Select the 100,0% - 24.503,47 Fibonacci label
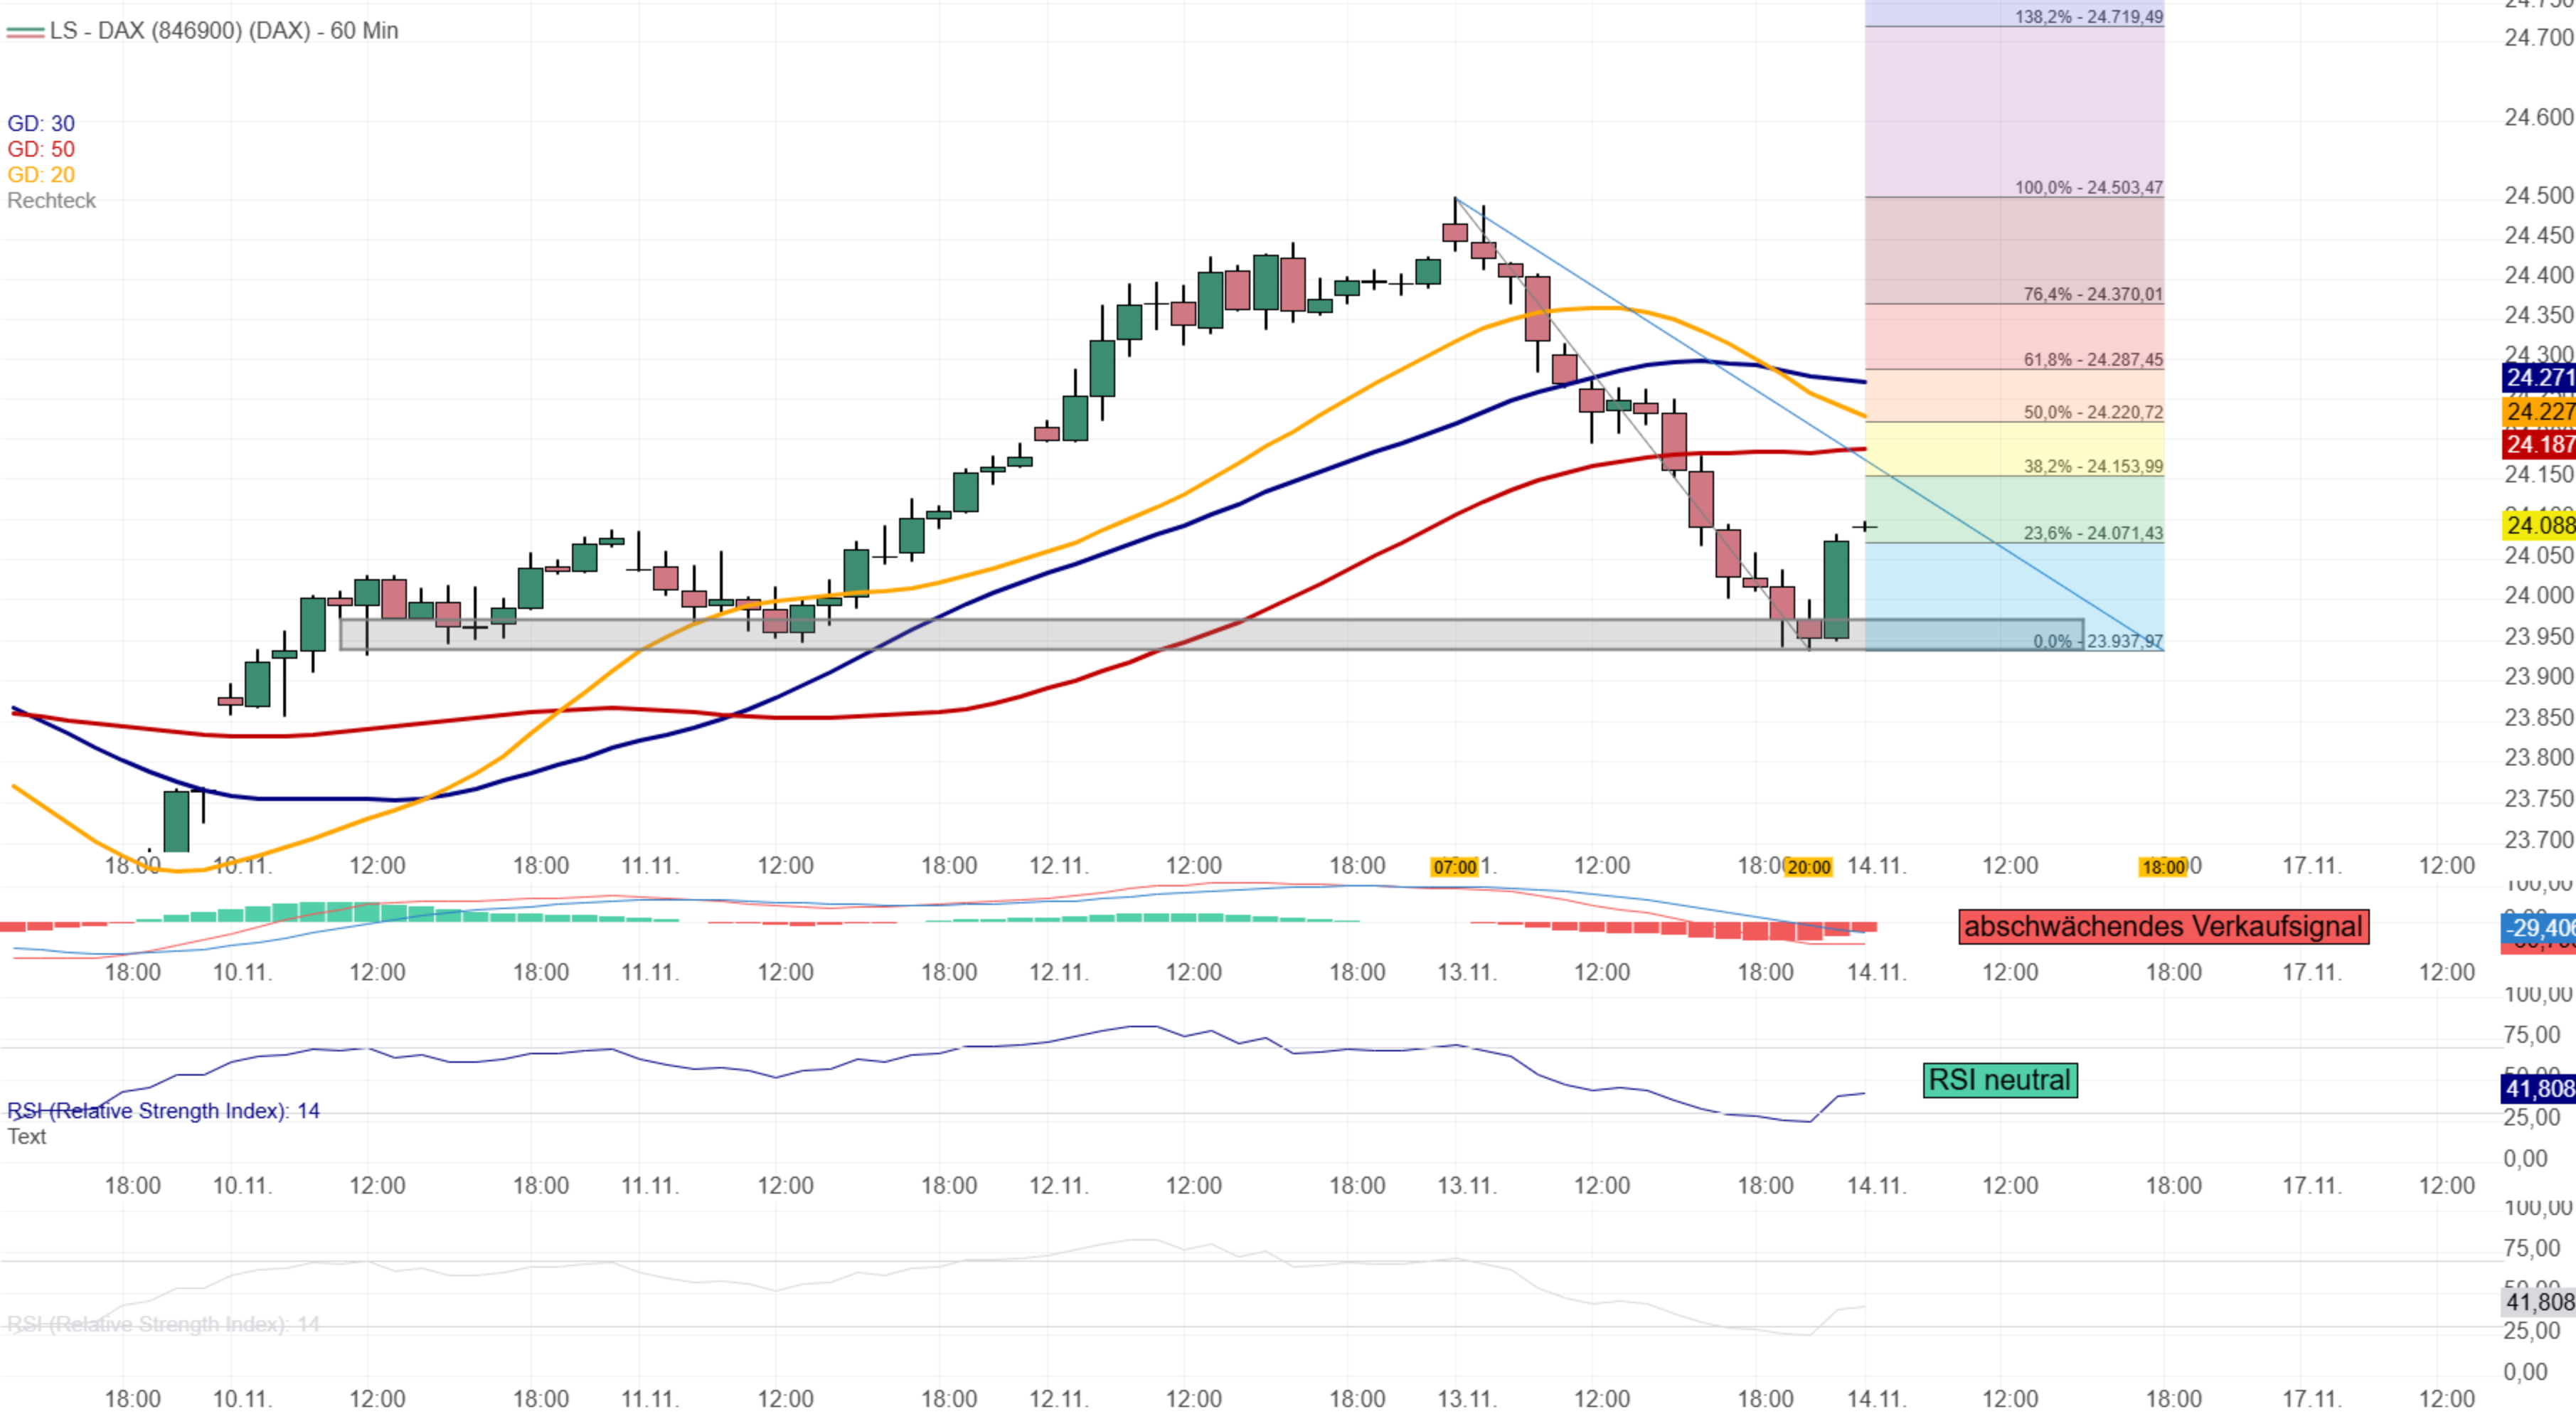 [2088, 187]
